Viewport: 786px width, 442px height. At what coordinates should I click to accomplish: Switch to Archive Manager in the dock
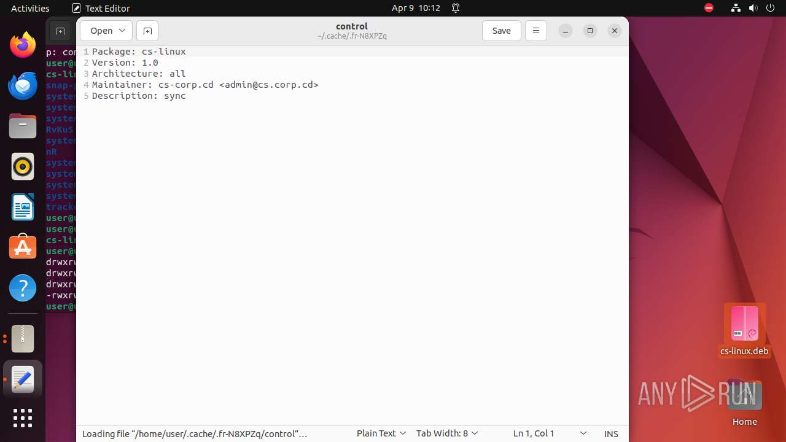click(x=23, y=339)
